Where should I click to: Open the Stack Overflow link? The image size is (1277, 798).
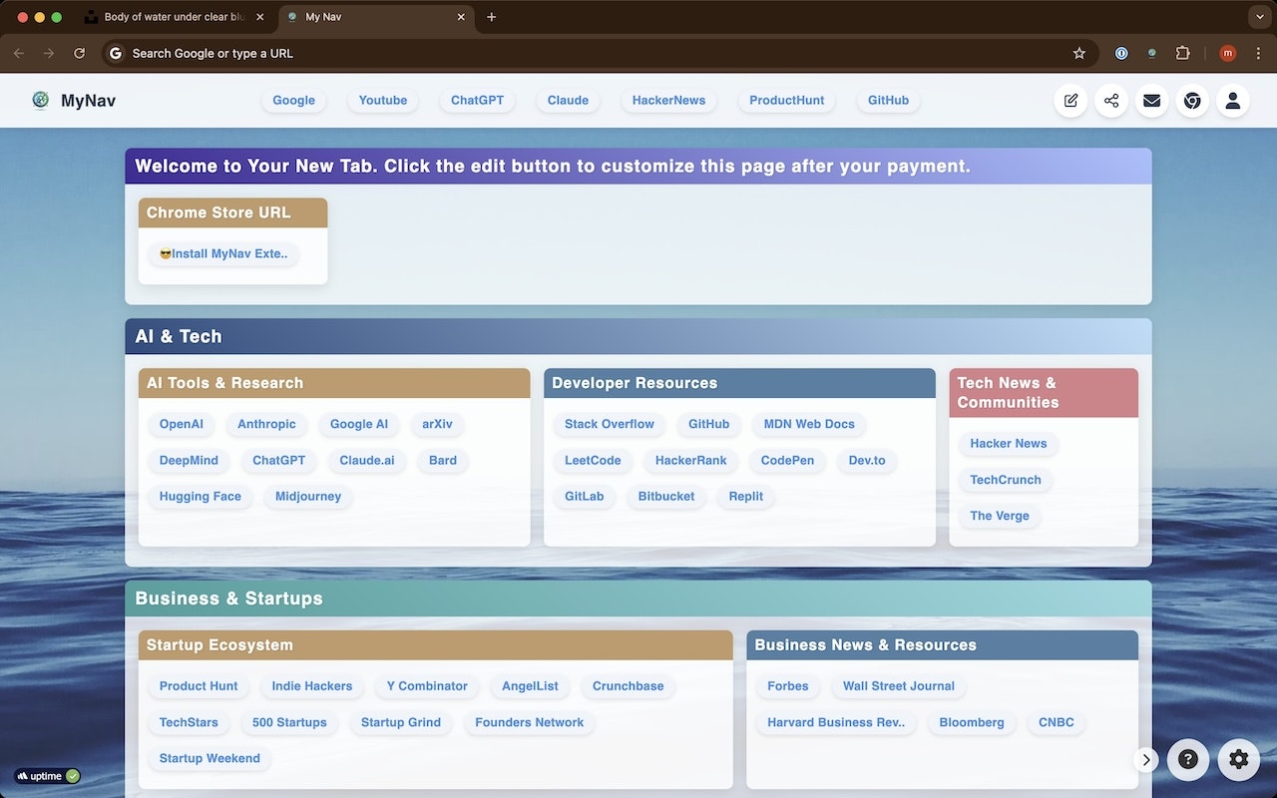pyautogui.click(x=610, y=425)
